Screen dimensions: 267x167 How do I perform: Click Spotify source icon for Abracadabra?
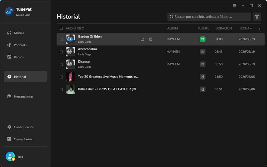203,52
